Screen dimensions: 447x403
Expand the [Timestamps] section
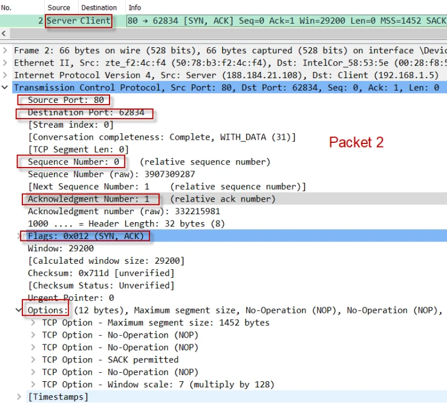click(19, 397)
